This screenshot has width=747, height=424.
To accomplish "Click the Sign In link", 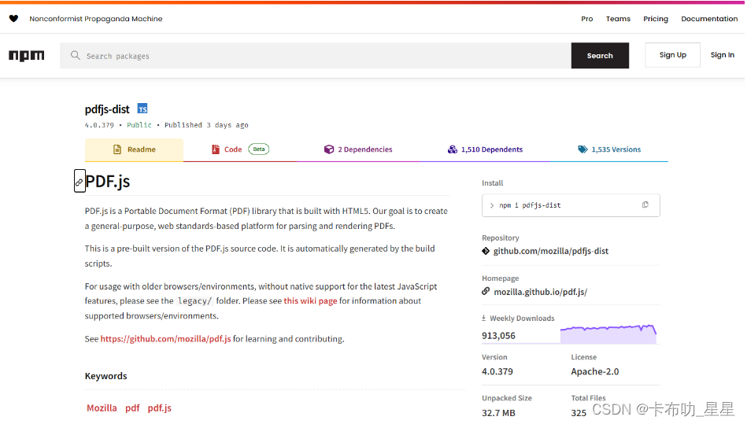I will click(x=723, y=55).
